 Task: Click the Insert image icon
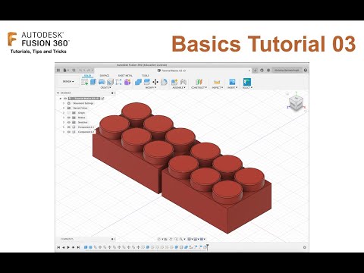point(232,82)
